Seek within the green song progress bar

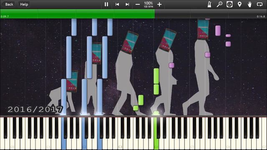(77, 14)
